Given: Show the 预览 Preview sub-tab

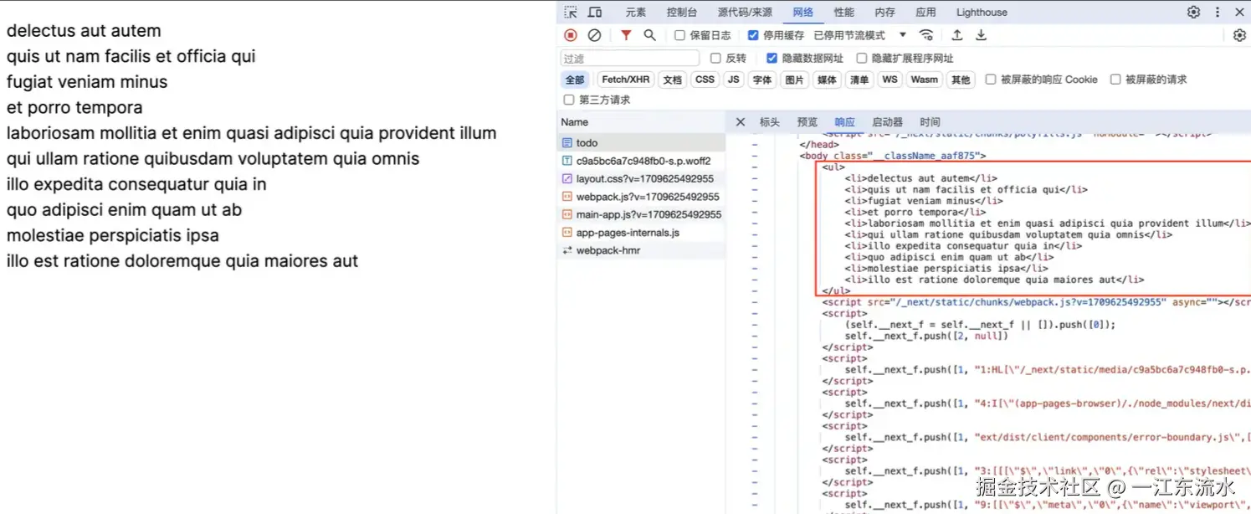Looking at the screenshot, I should 808,122.
